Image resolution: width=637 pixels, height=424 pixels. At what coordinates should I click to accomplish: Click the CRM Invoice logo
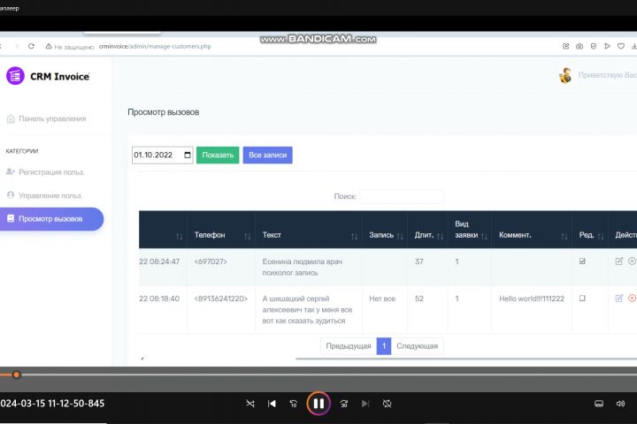click(x=48, y=76)
